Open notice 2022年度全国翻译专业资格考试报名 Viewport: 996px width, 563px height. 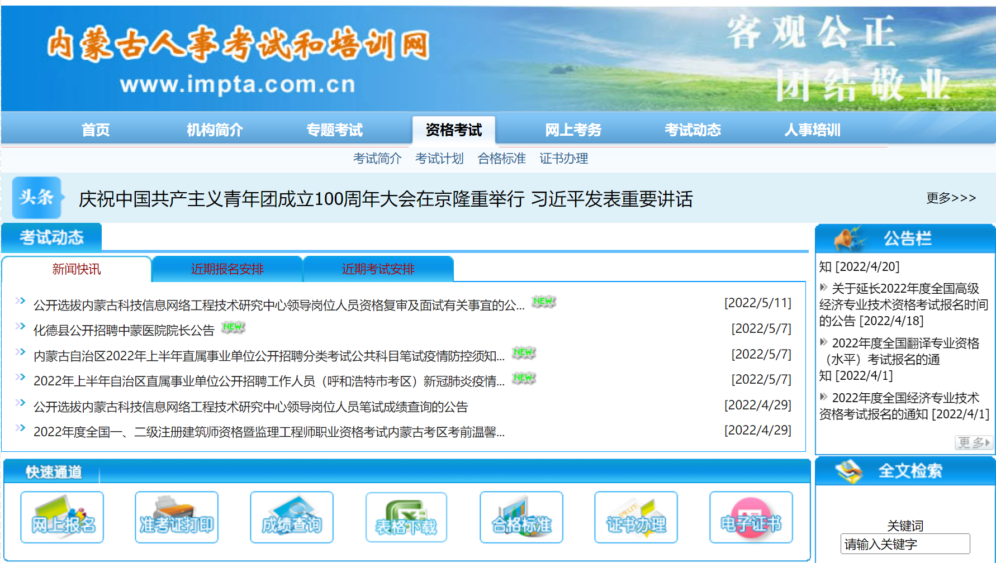click(x=899, y=359)
